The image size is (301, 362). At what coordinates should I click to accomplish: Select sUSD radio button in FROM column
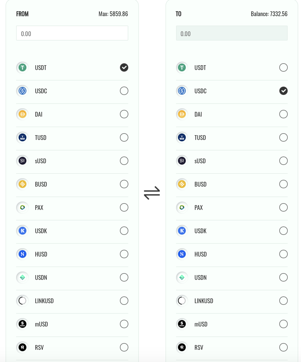pos(124,161)
